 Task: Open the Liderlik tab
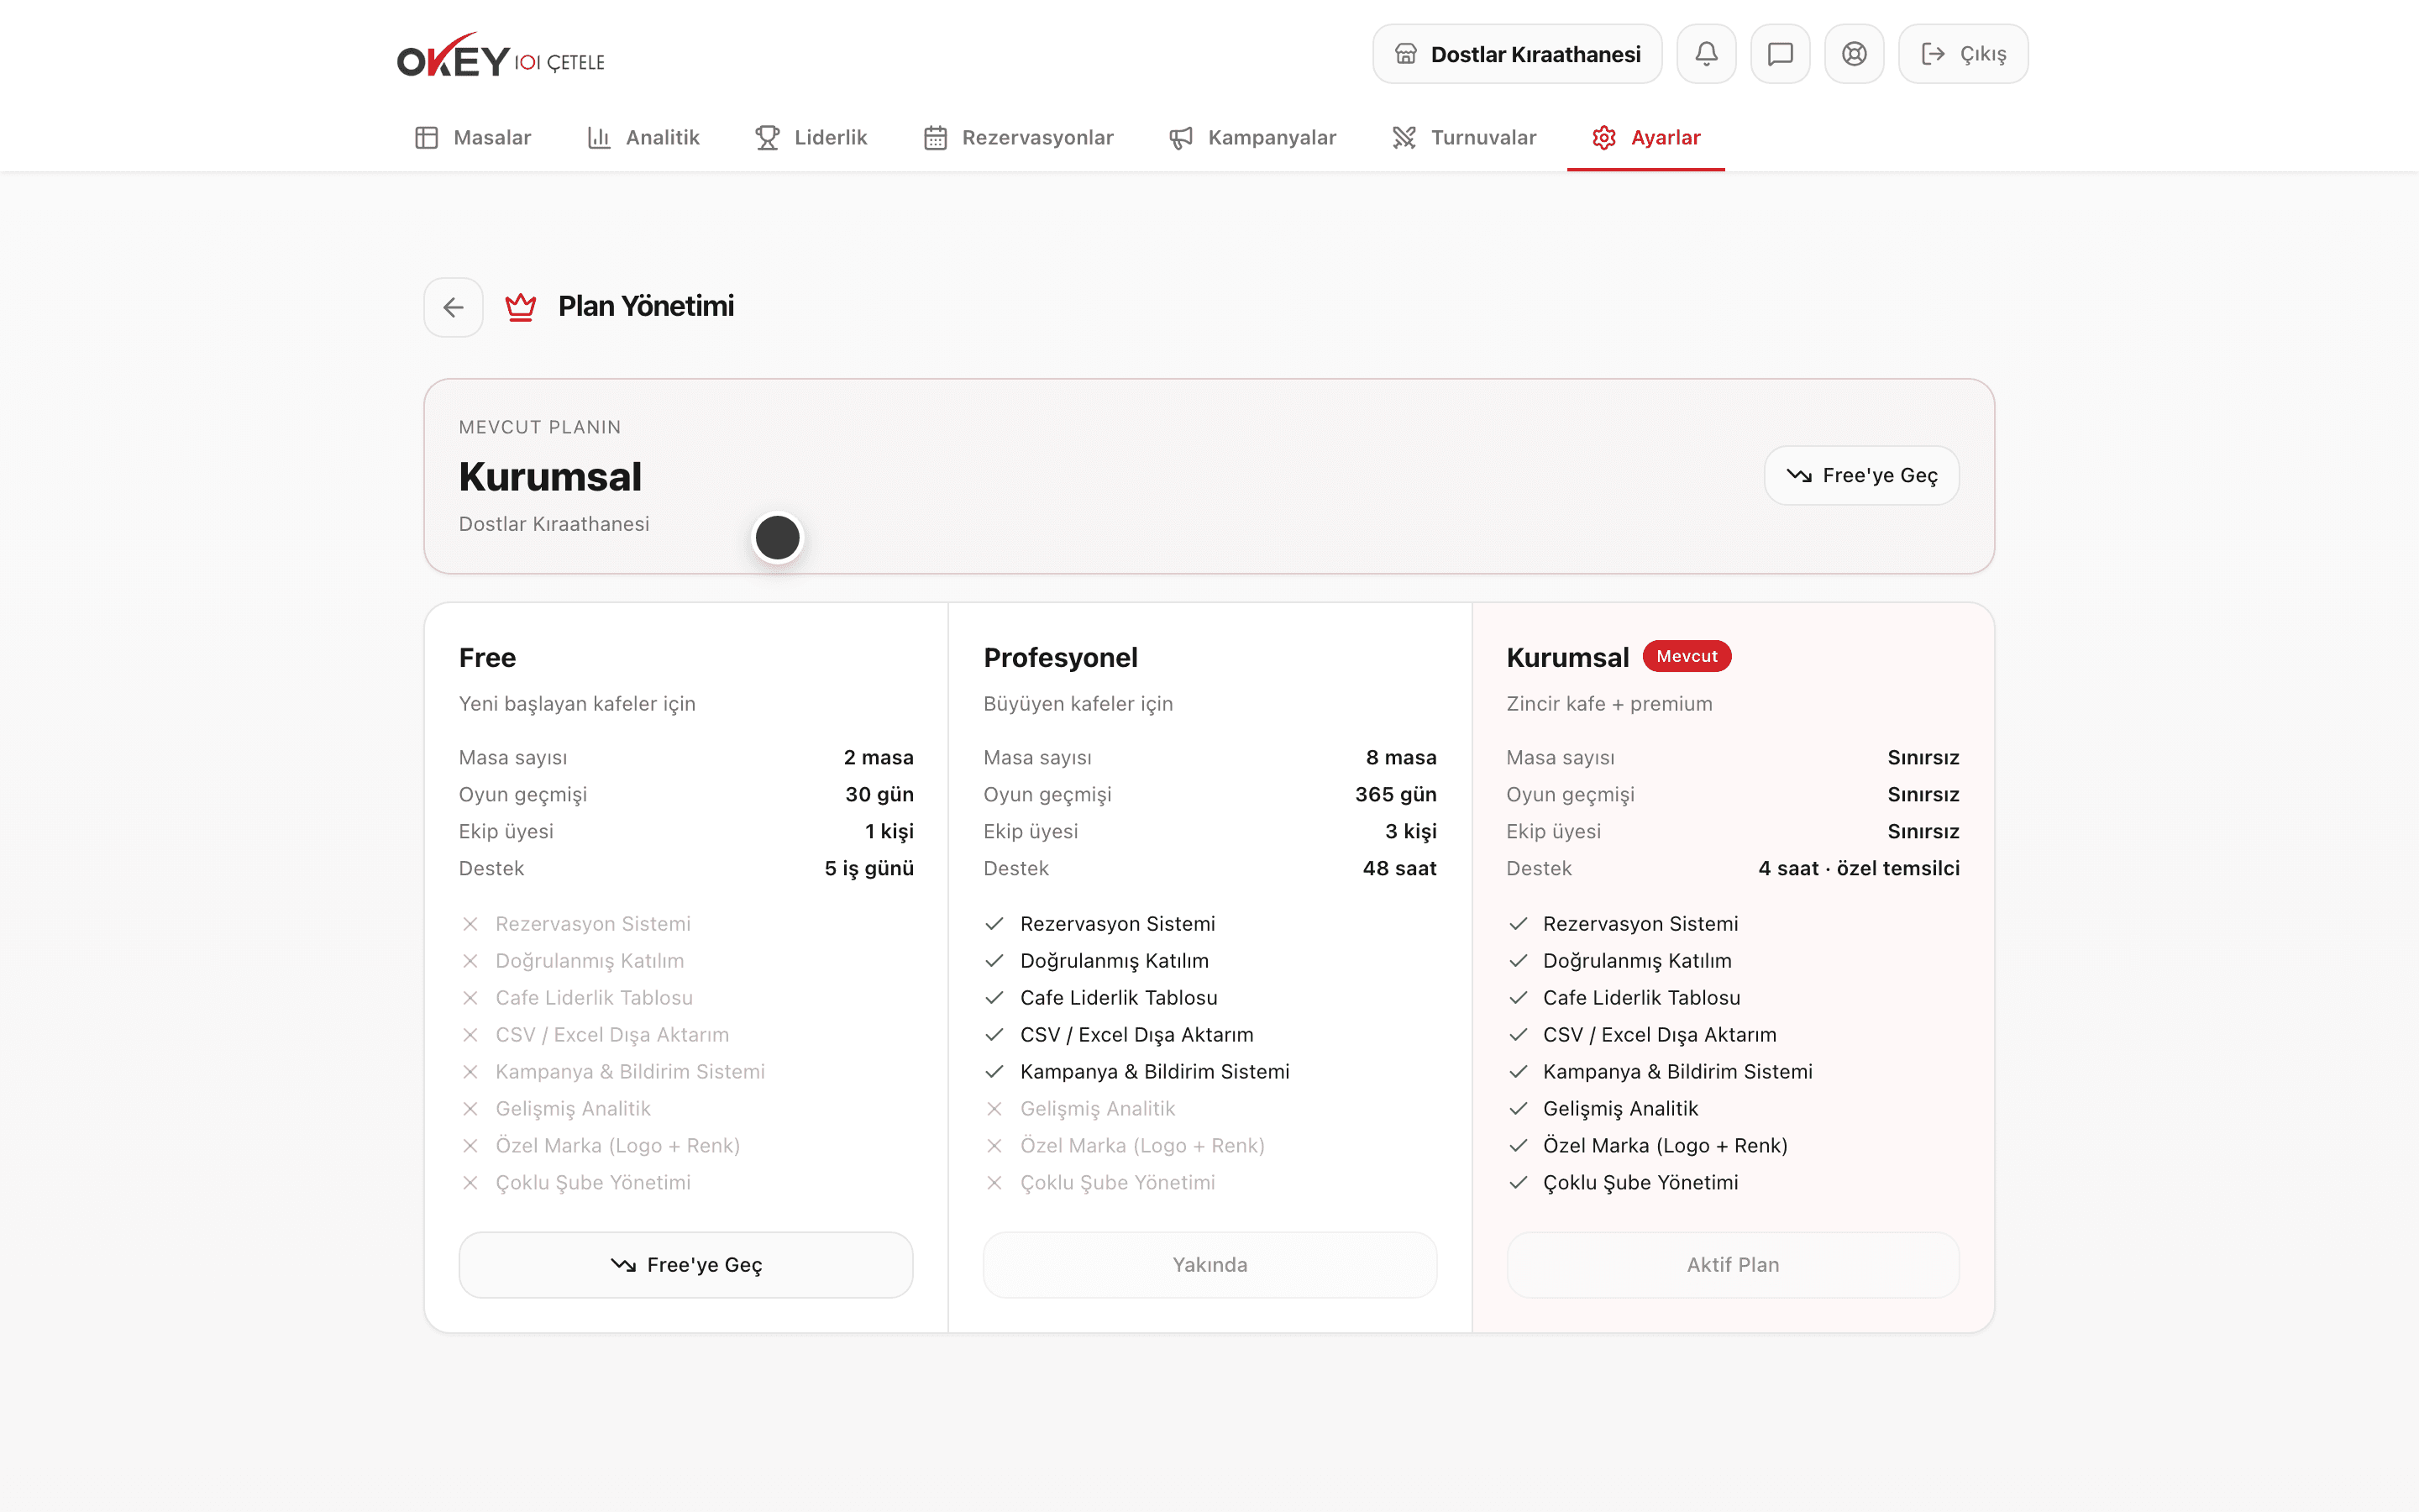(811, 138)
